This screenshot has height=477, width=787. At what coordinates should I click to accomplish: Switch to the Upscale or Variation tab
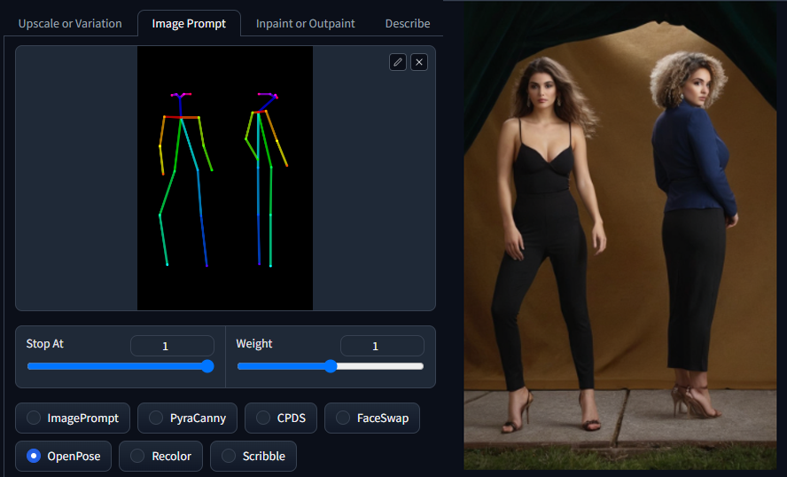[70, 24]
